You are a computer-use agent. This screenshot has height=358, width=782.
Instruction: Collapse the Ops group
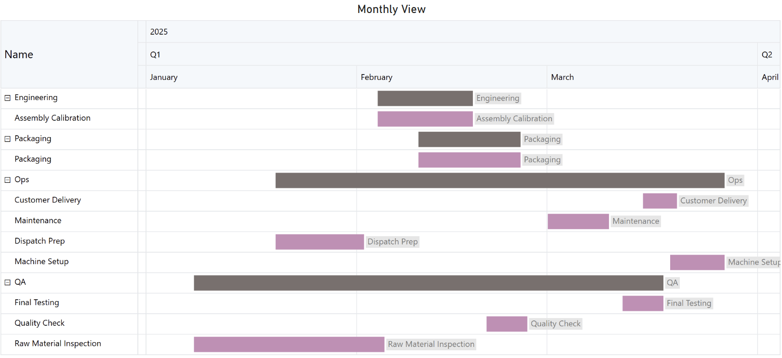pyautogui.click(x=8, y=180)
